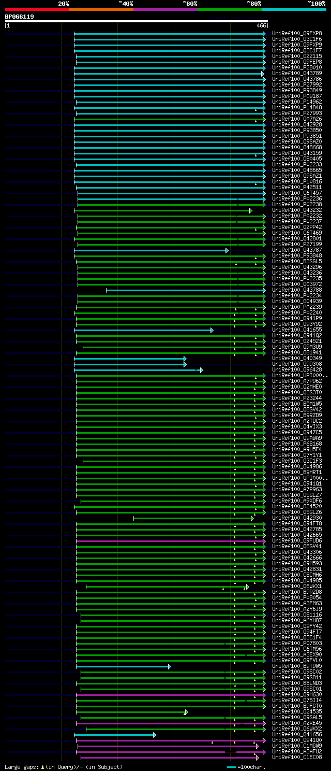Viewport: 331px width, 771px height.
Task: Select hit UniRef100_Q9SAZ0
Action: coord(297,142)
